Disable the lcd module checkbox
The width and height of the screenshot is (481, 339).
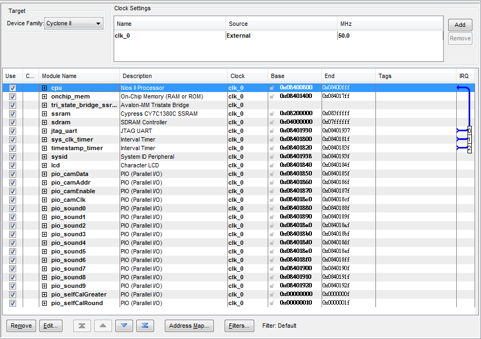12,165
